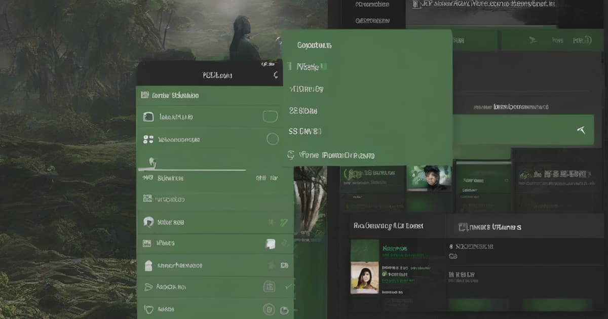Click the green checkmark icon beside the avatar row

coord(284,222)
